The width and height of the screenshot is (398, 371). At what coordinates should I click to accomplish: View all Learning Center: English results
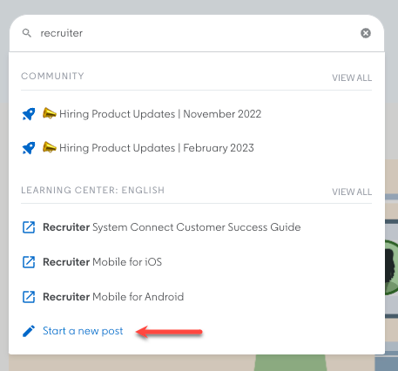(352, 192)
